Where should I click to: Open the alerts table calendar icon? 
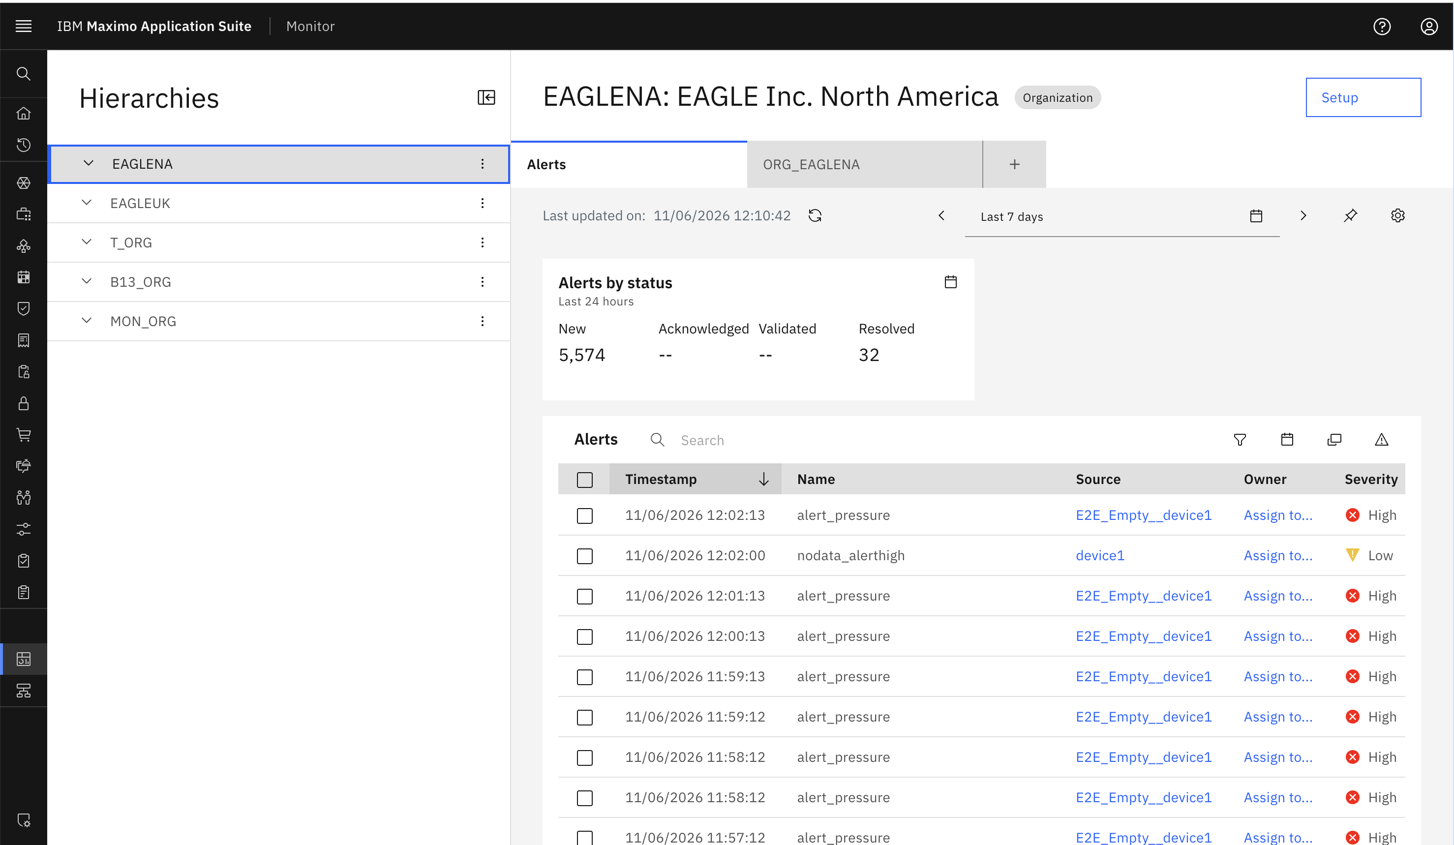coord(1287,440)
